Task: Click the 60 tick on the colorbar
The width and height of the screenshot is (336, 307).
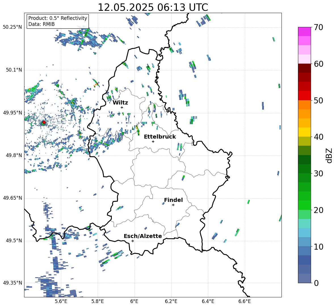Action: [318, 64]
